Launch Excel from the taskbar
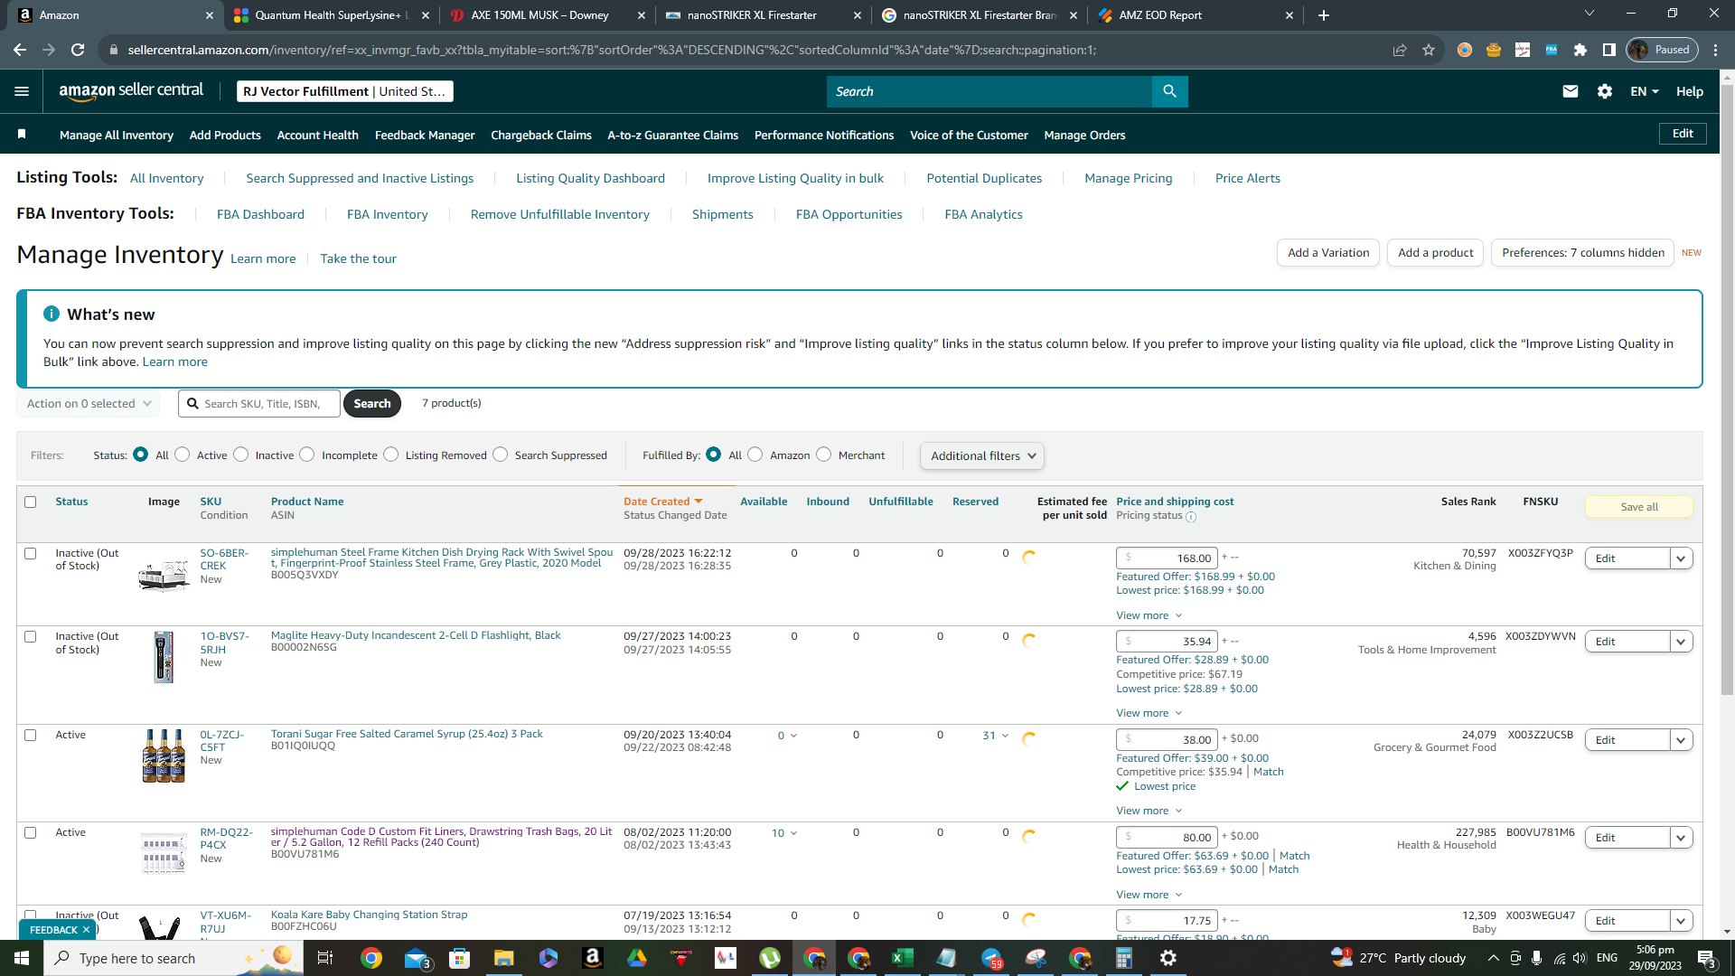The height and width of the screenshot is (976, 1735). (x=902, y=958)
